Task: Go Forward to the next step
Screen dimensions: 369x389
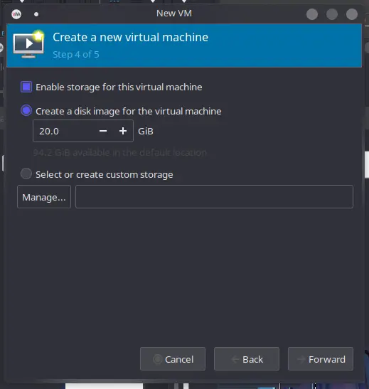Action: pyautogui.click(x=321, y=359)
